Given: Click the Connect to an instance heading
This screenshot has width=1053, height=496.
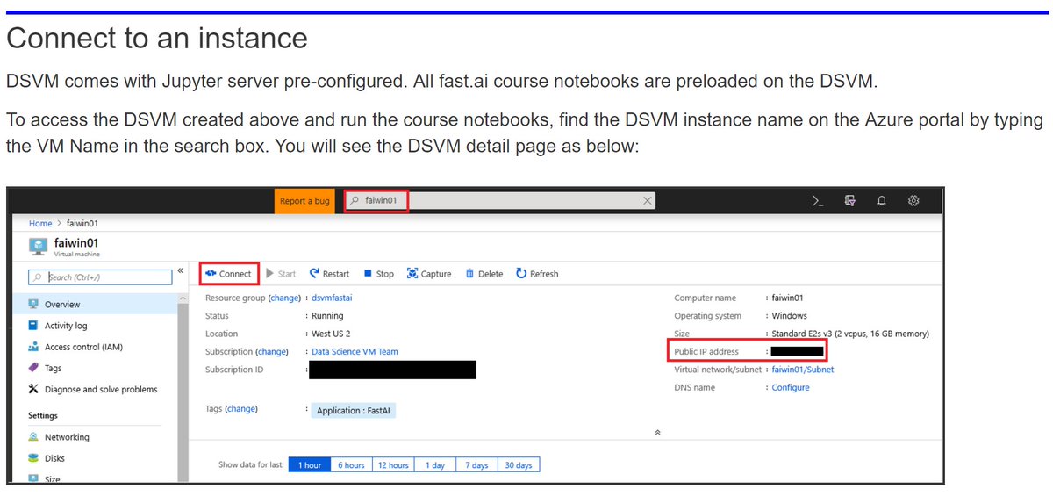Looking at the screenshot, I should click(157, 38).
